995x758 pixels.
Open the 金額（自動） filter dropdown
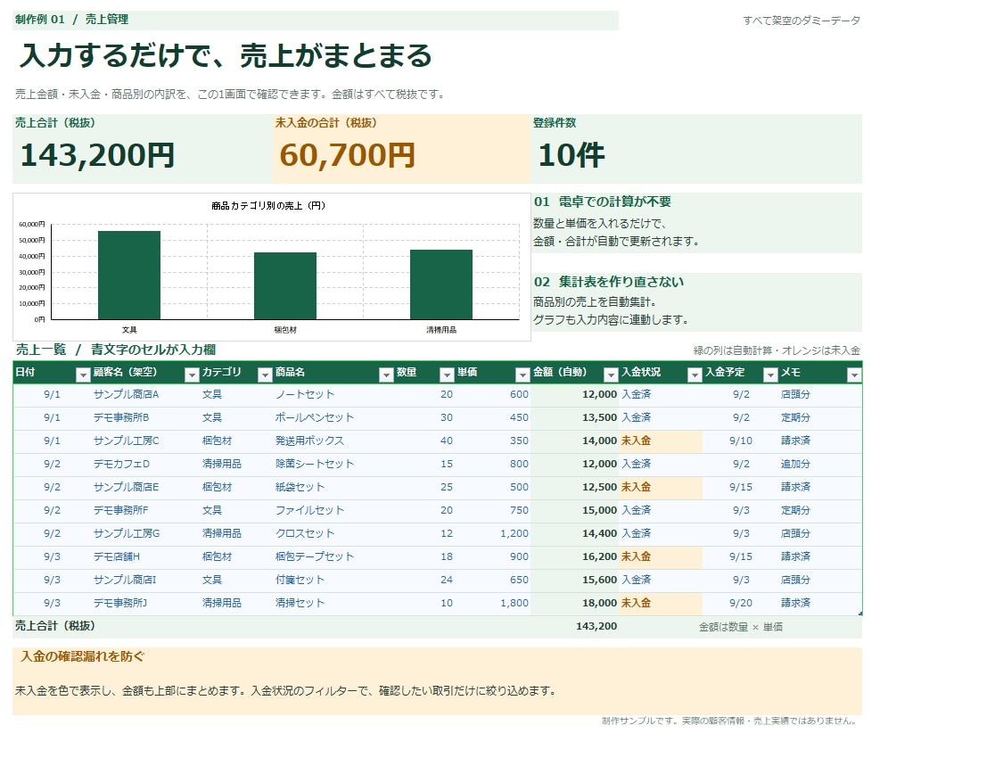(x=611, y=375)
